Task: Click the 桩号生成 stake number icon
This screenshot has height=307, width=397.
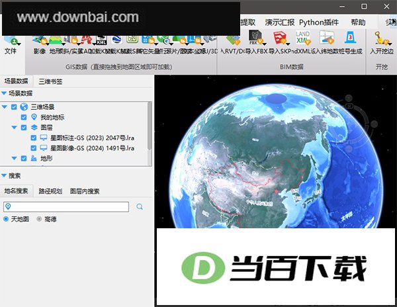Action: pyautogui.click(x=350, y=37)
